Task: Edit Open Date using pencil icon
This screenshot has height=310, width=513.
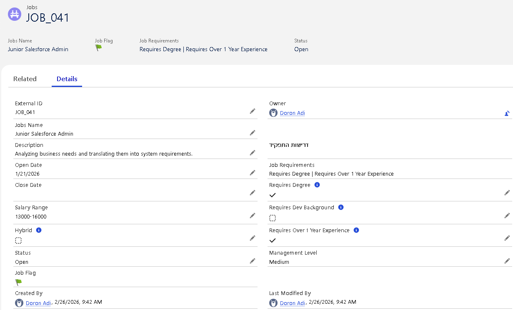Action: [x=253, y=173]
